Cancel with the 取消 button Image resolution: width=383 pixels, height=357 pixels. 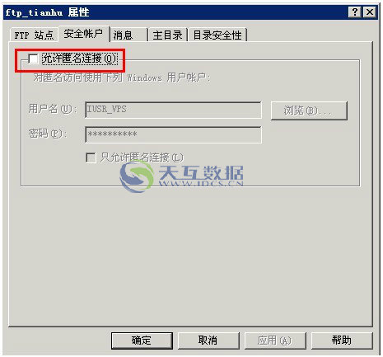pos(208,341)
